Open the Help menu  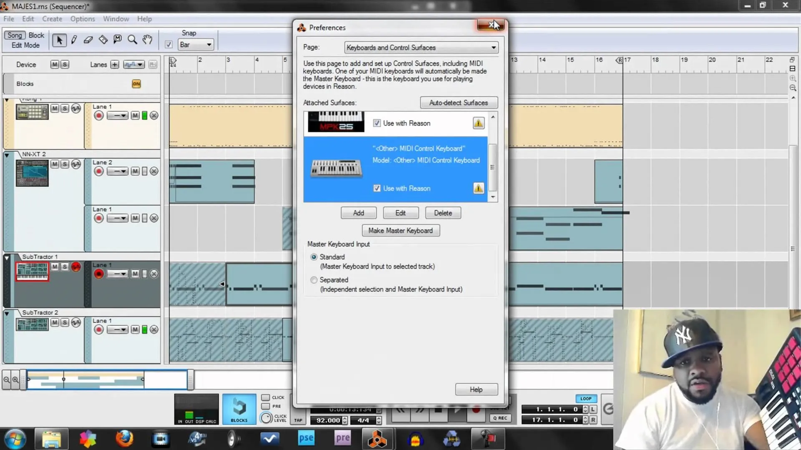click(144, 19)
